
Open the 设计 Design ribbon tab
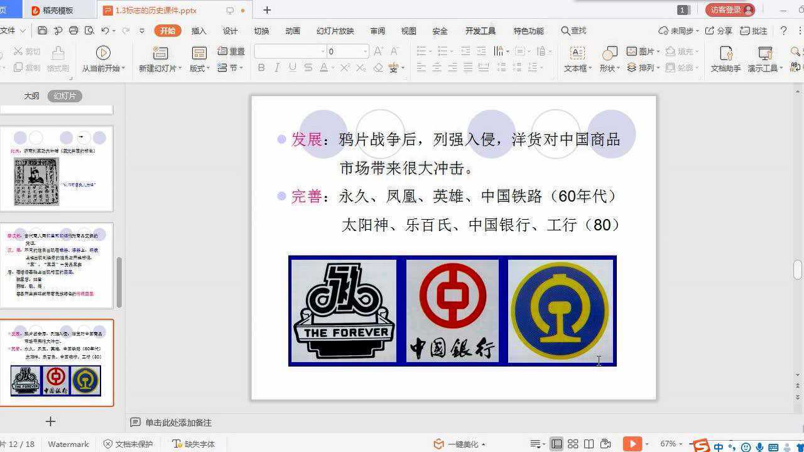pyautogui.click(x=230, y=31)
